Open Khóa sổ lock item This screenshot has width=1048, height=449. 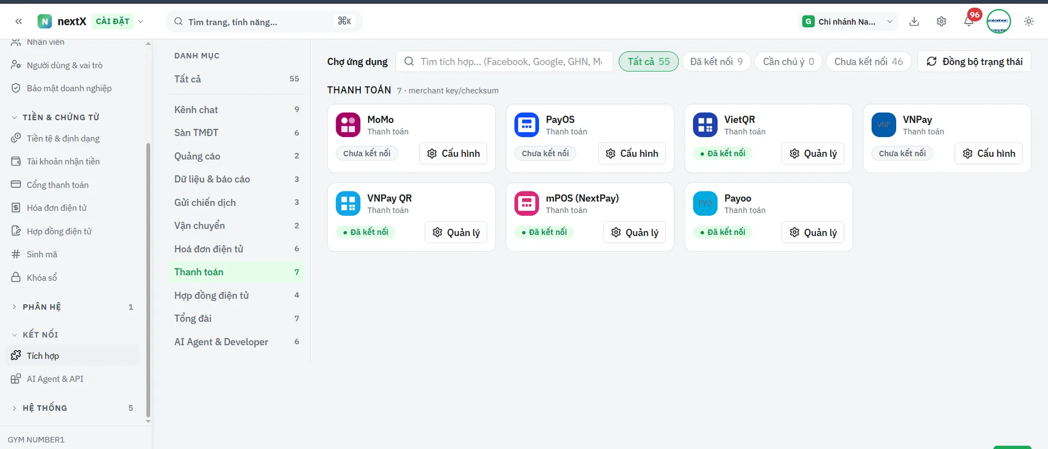pyautogui.click(x=72, y=278)
